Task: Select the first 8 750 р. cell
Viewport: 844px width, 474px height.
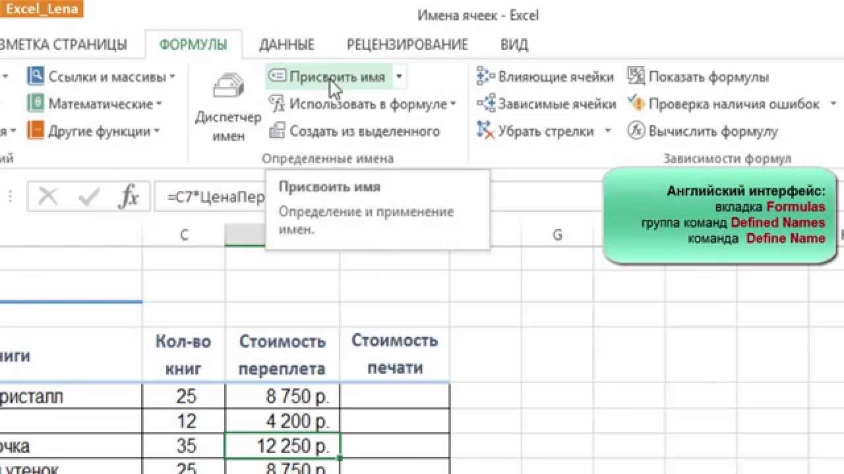Action: coord(282,396)
